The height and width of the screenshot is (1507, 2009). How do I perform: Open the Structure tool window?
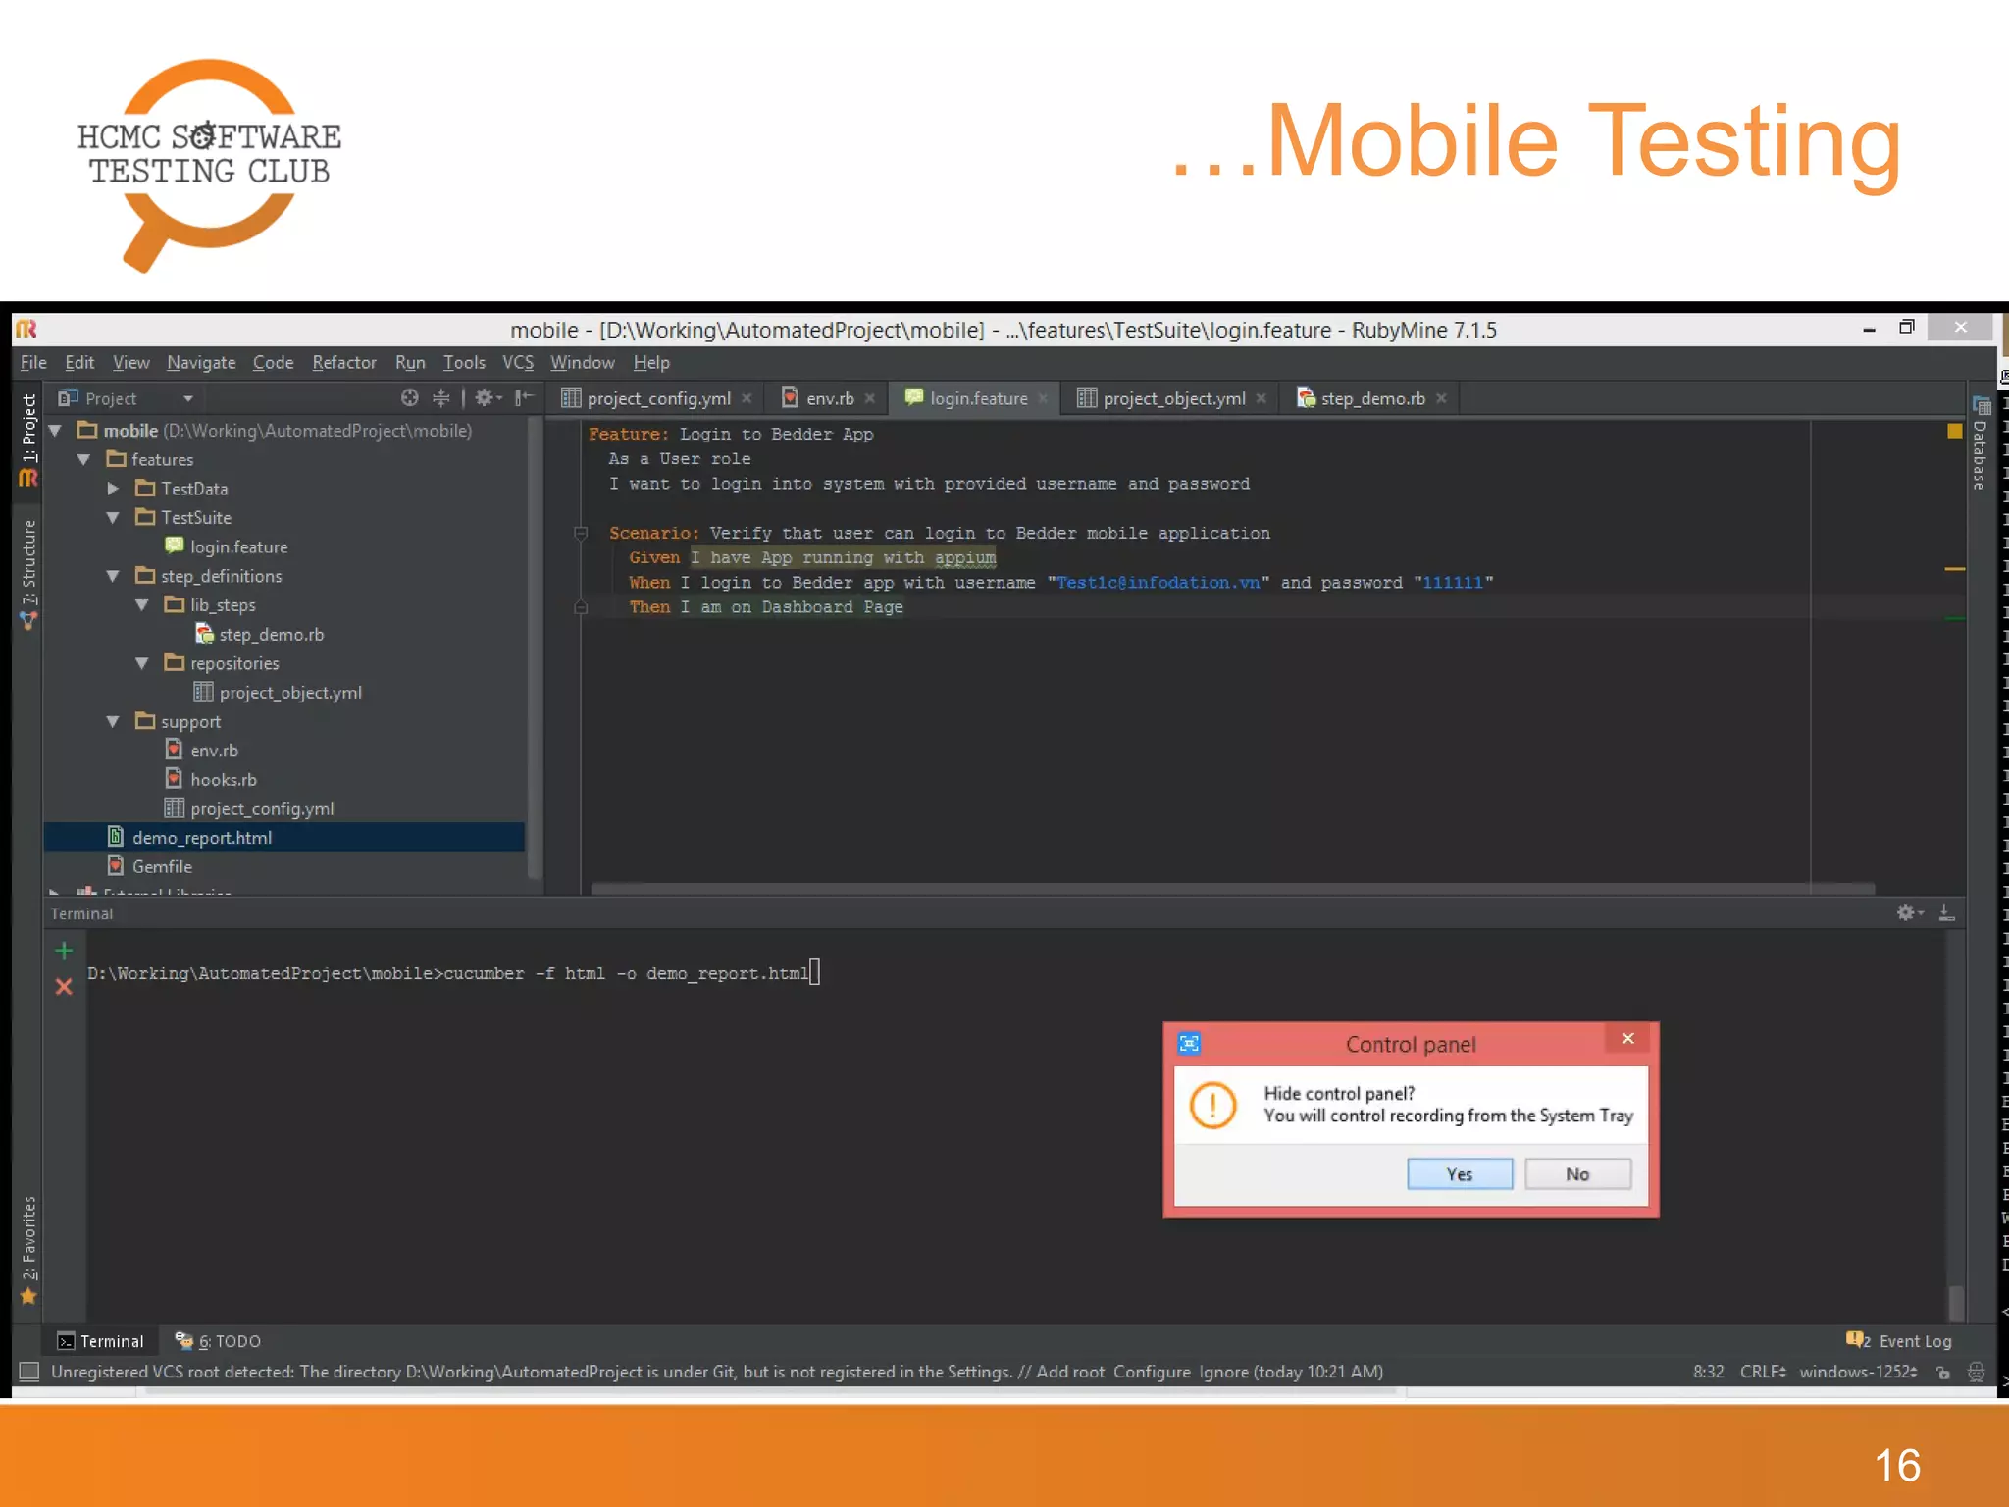pos(28,574)
